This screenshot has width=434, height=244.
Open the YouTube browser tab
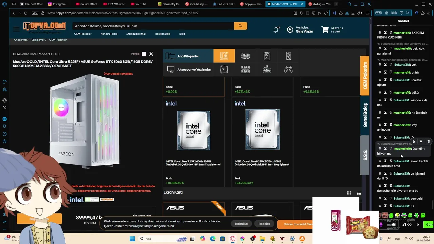pyautogui.click(x=140, y=4)
